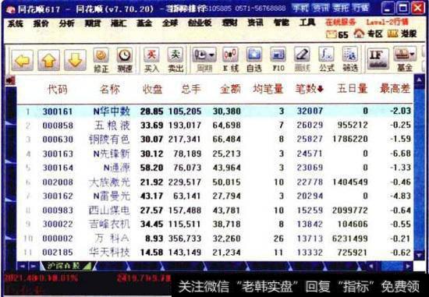
Task: Open the 专区 home zone icon
Action: click(367, 34)
